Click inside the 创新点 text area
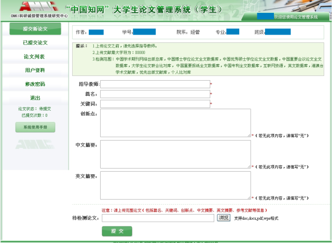 pyautogui.click(x=175, y=123)
